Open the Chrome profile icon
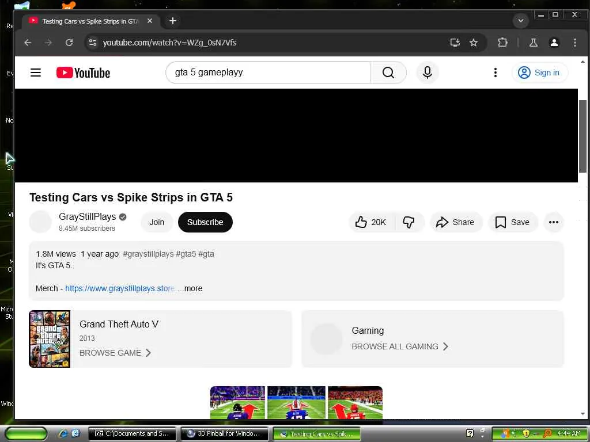Image resolution: width=590 pixels, height=442 pixels. point(554,43)
